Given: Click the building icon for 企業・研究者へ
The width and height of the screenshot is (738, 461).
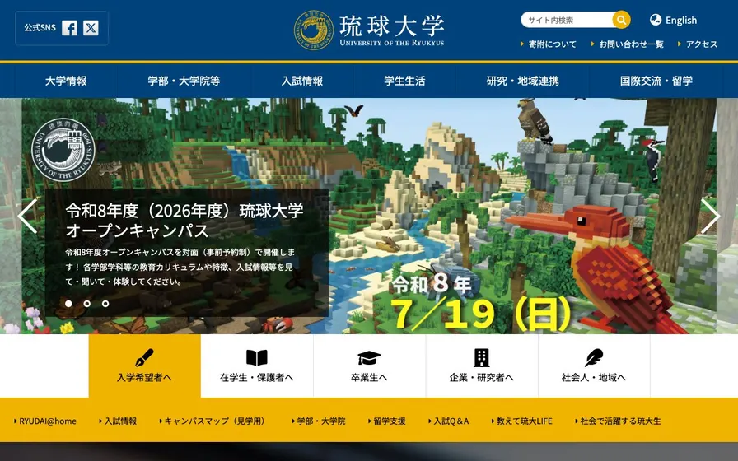Looking at the screenshot, I should (482, 357).
